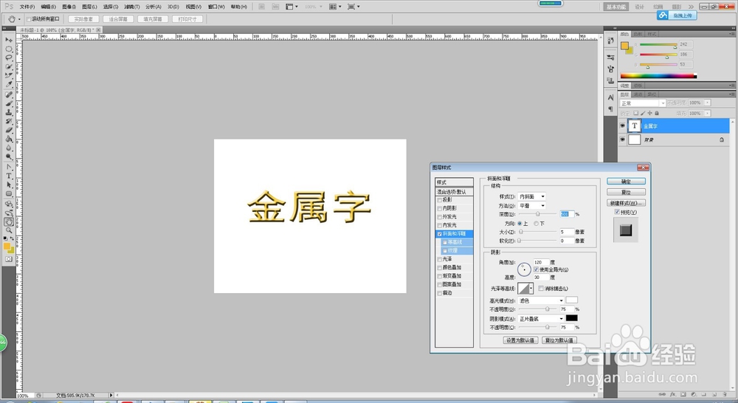The height and width of the screenshot is (403, 738).
Task: Click the 深度 depth slider handle
Action: click(538, 215)
